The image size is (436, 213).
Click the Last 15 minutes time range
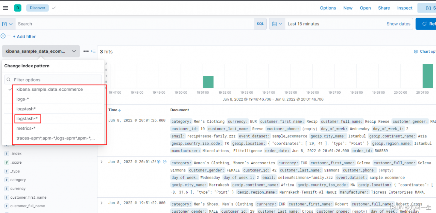(303, 24)
